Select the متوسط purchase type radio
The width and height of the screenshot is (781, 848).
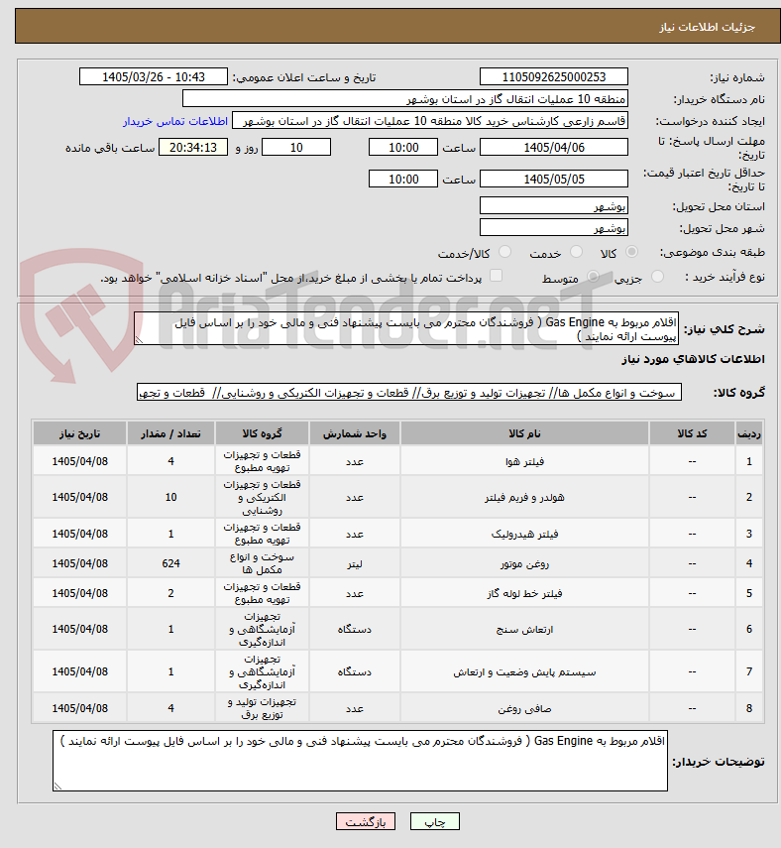point(593,277)
